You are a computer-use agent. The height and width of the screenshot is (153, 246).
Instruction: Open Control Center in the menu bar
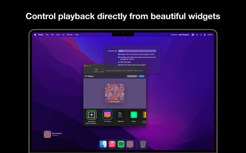pyautogui.click(x=205, y=35)
